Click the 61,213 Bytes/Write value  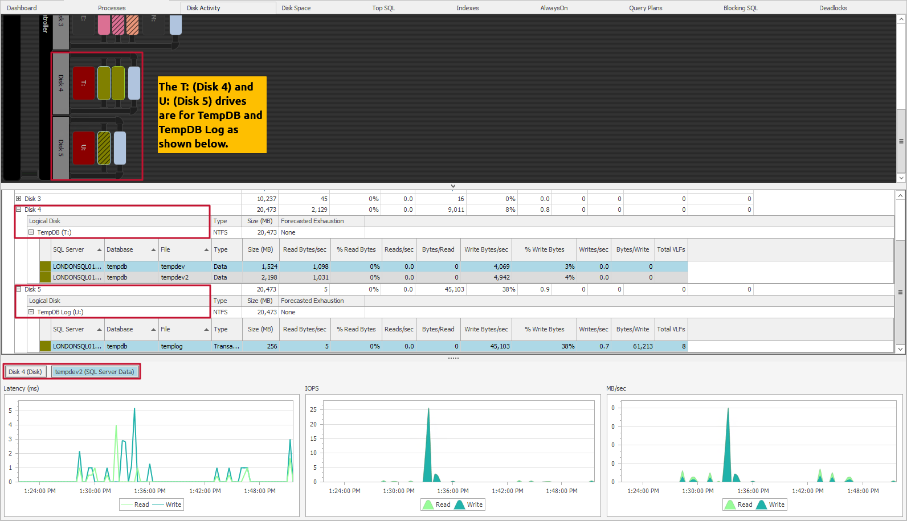coord(643,346)
